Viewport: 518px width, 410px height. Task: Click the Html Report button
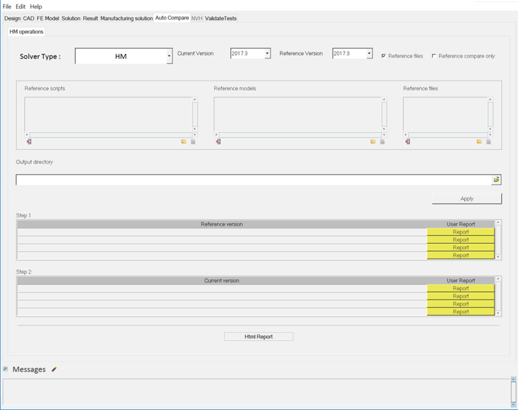click(259, 337)
